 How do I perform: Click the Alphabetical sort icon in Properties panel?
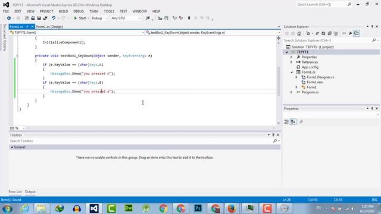click(x=293, y=122)
